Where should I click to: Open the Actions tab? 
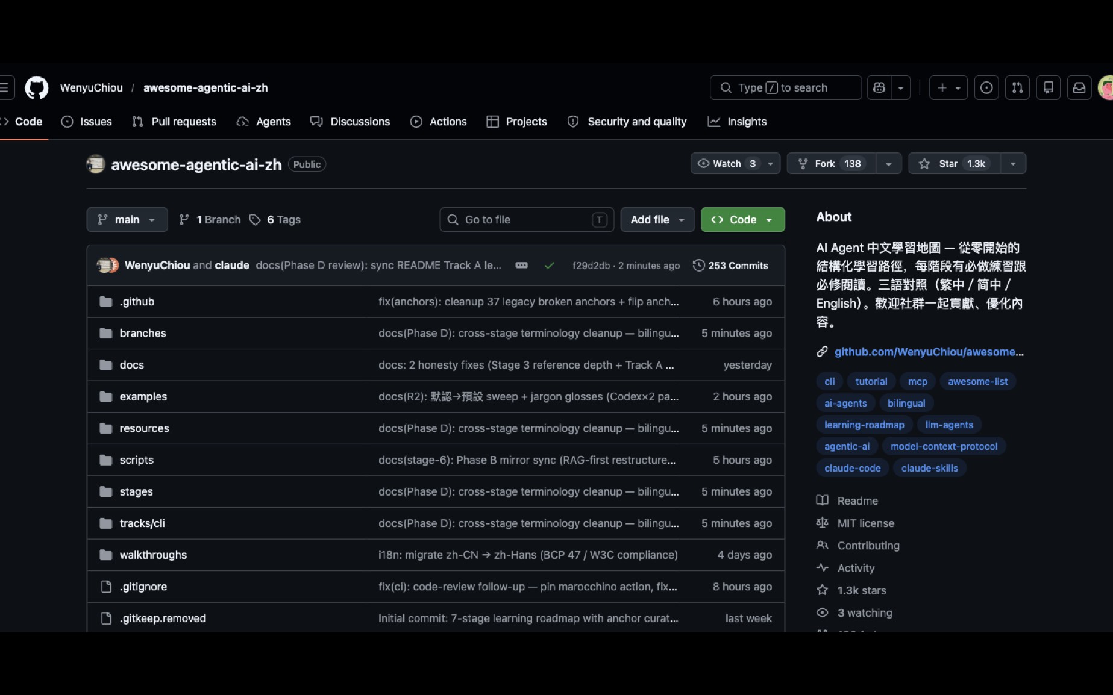(x=438, y=122)
